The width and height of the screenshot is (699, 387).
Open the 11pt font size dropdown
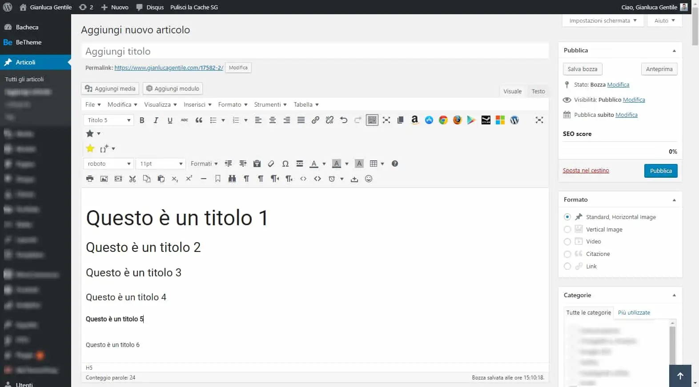click(x=161, y=164)
